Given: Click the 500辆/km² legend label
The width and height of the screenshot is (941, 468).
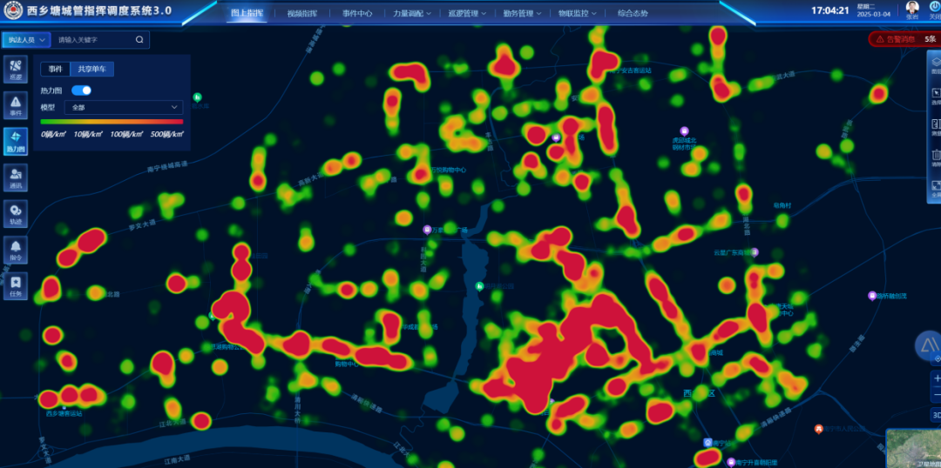Looking at the screenshot, I should 166,134.
